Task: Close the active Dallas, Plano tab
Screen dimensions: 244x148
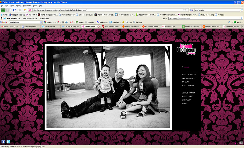Action: 99,26
